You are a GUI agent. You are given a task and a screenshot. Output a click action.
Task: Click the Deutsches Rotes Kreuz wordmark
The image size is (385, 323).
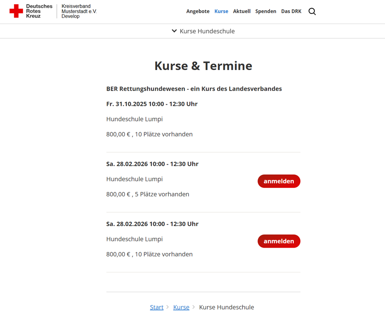point(39,11)
